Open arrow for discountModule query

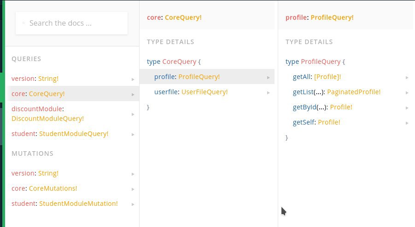pos(133,114)
